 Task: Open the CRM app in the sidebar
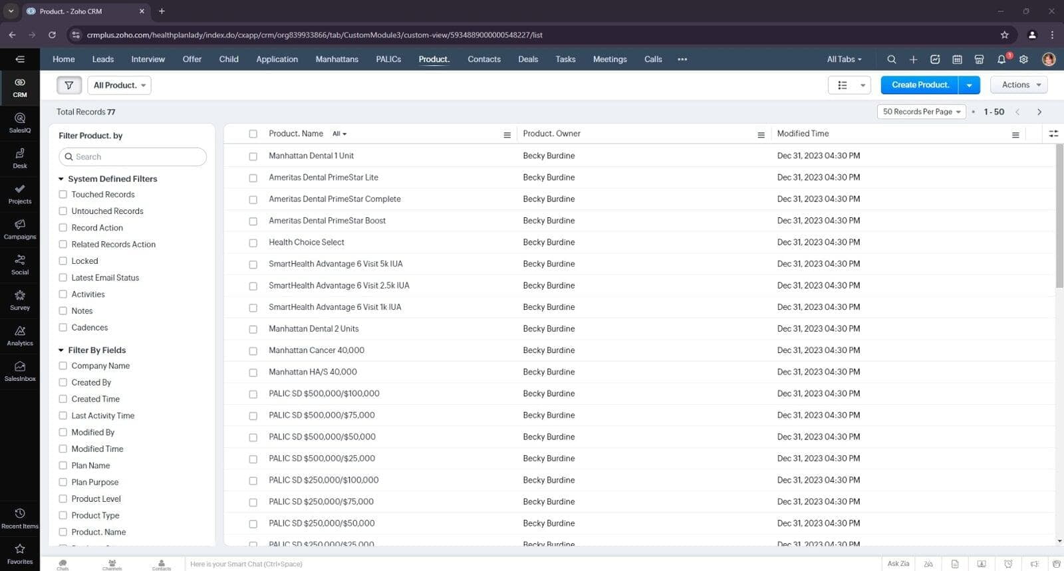tap(20, 88)
